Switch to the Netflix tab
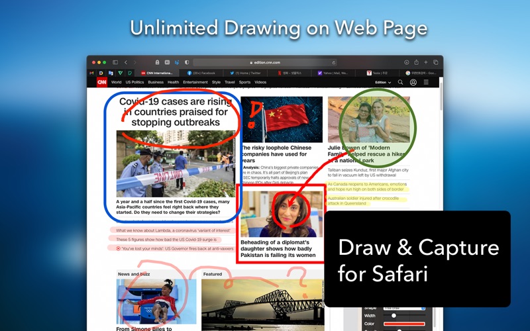530x331 pixels. (290, 73)
